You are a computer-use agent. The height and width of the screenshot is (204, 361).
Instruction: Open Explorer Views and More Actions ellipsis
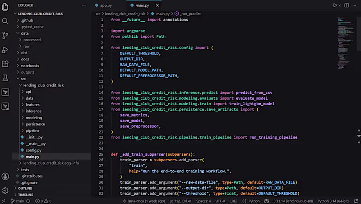(x=84, y=5)
